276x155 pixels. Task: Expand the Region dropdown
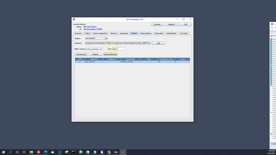point(106,38)
